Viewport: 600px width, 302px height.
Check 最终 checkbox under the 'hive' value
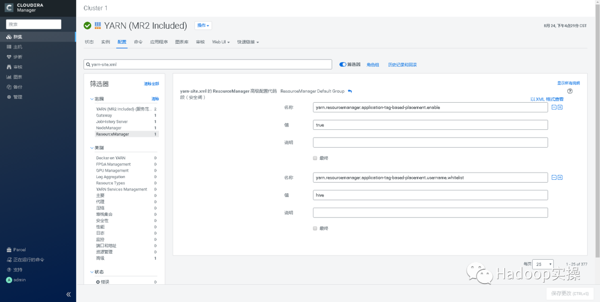315,228
